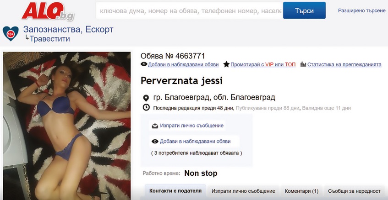The width and height of the screenshot is (388, 200).
Task: Open the Коментари (1) tab
Action: [301, 191]
